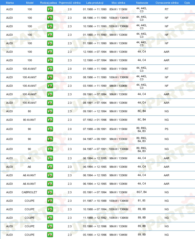Click the fuel icon in the AUDI 80 row
This screenshot has height=239, width=195.
[x=50, y=111]
